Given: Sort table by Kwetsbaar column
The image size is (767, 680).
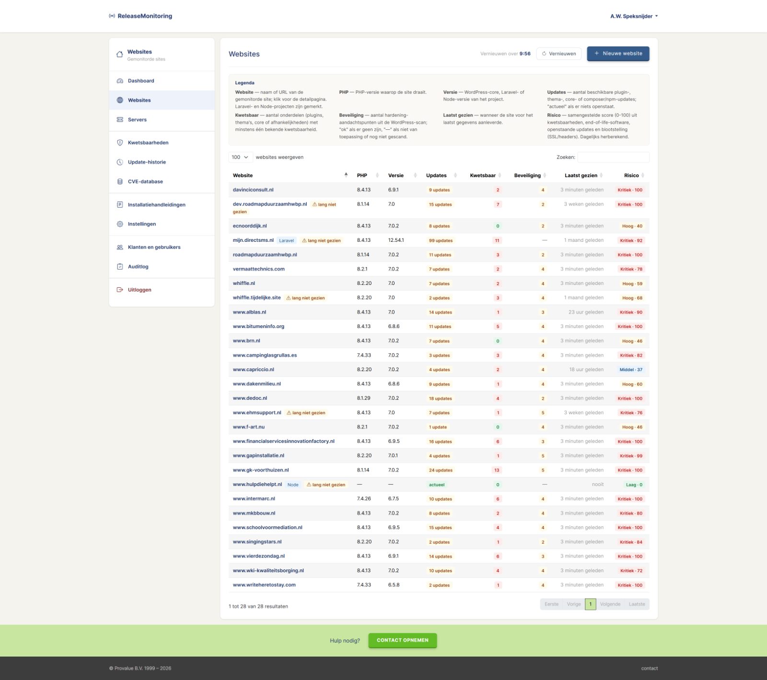Looking at the screenshot, I should coord(484,175).
